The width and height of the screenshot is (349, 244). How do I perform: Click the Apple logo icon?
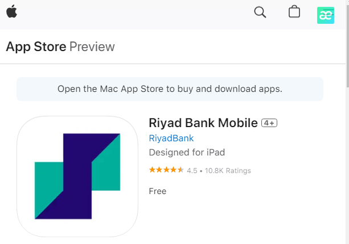11,11
